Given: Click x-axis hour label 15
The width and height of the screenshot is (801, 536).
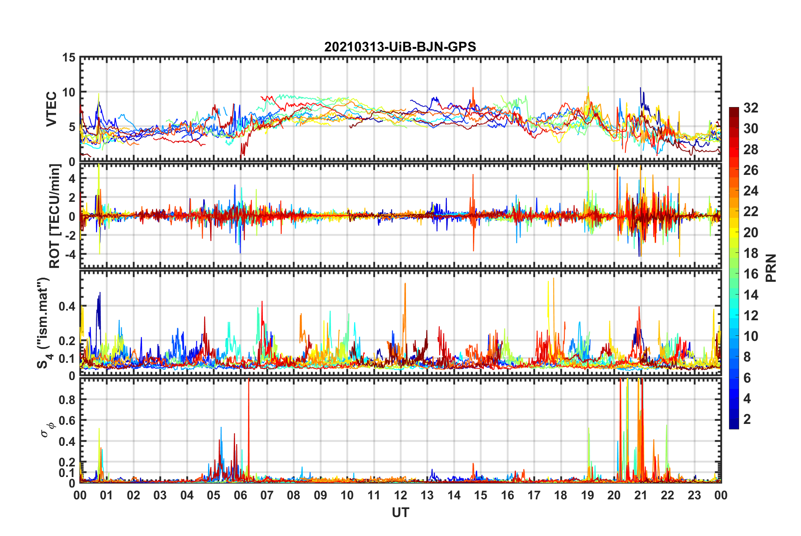Looking at the screenshot, I should pyautogui.click(x=481, y=495).
